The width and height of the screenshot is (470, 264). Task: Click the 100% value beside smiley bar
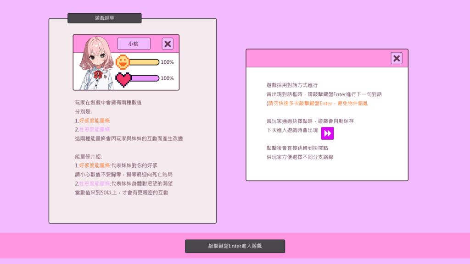click(167, 62)
